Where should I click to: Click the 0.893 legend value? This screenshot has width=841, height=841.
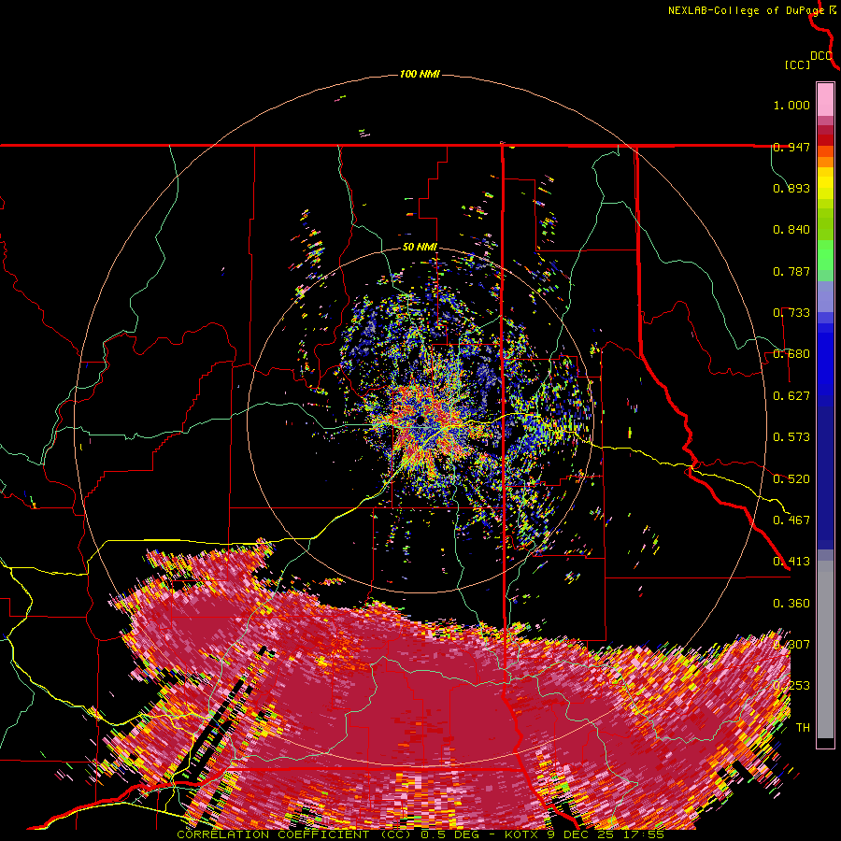click(791, 188)
